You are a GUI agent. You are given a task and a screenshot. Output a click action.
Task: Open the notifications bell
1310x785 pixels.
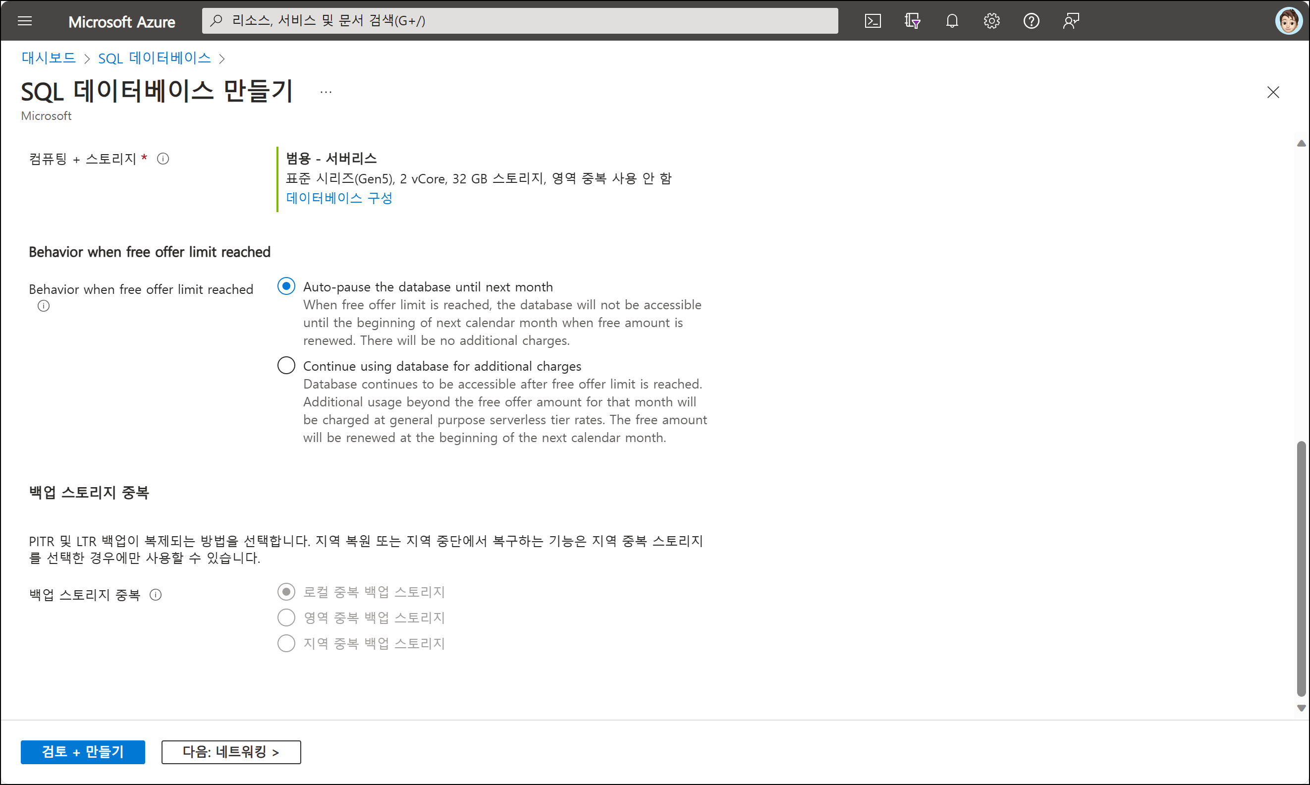coord(951,21)
